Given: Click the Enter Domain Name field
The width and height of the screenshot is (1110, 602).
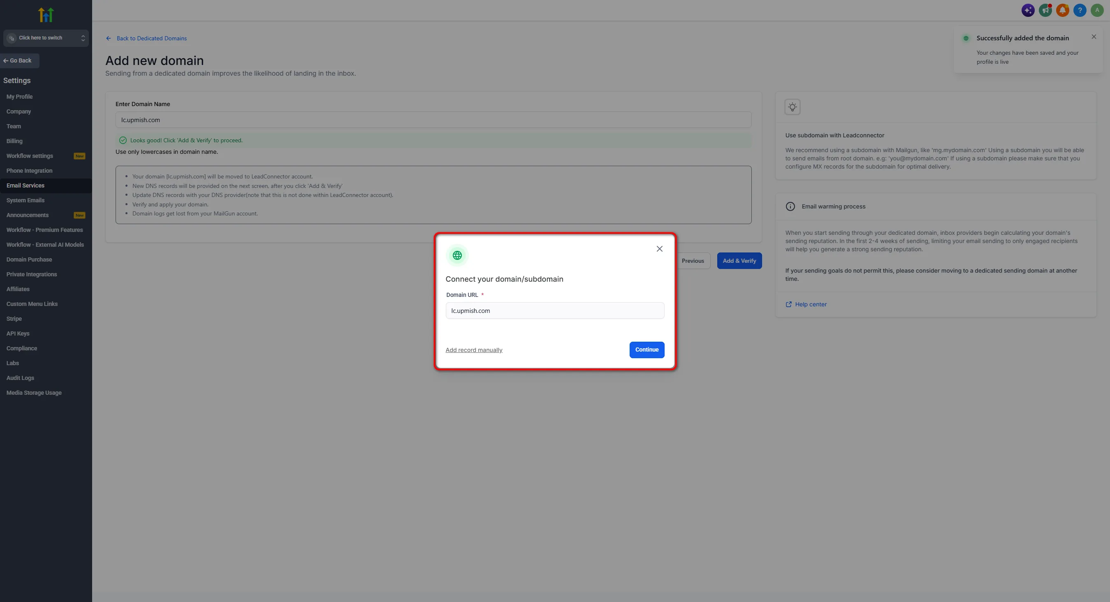Looking at the screenshot, I should [433, 120].
